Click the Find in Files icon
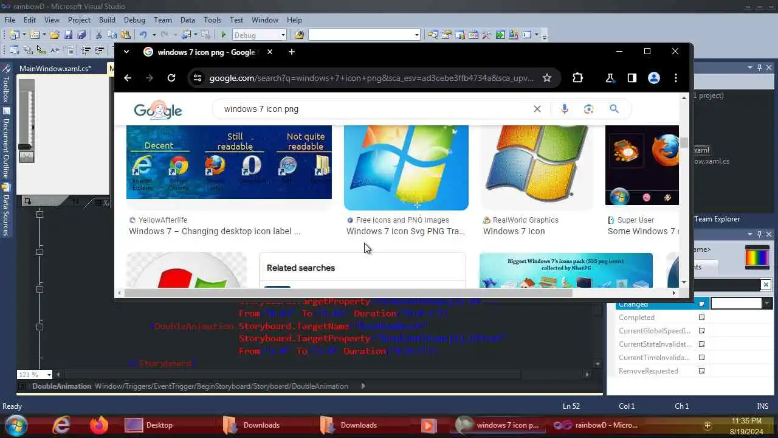Viewport: 778px width, 438px height. point(299,35)
